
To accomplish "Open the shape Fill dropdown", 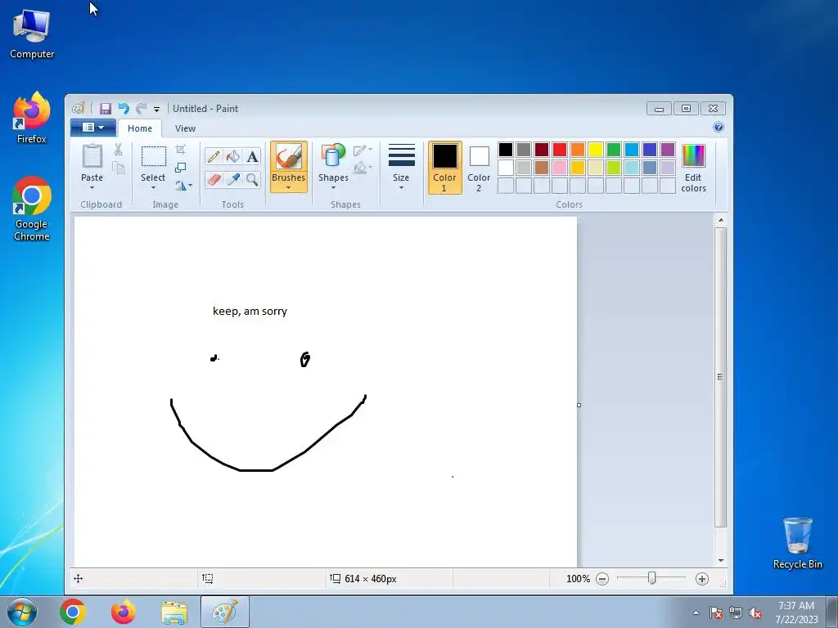I will coord(363,168).
